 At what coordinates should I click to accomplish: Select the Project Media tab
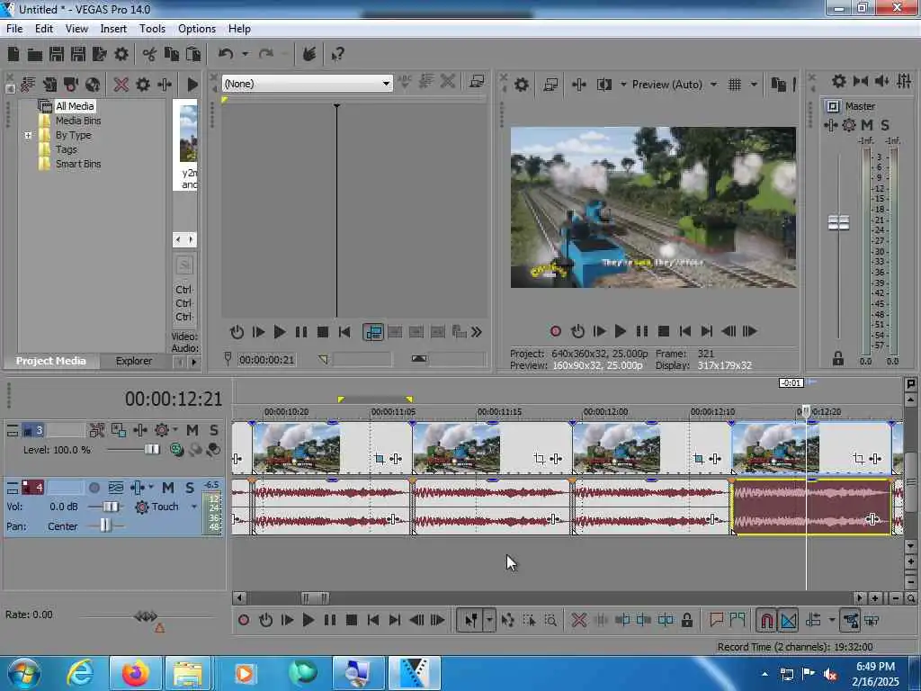pyautogui.click(x=50, y=361)
